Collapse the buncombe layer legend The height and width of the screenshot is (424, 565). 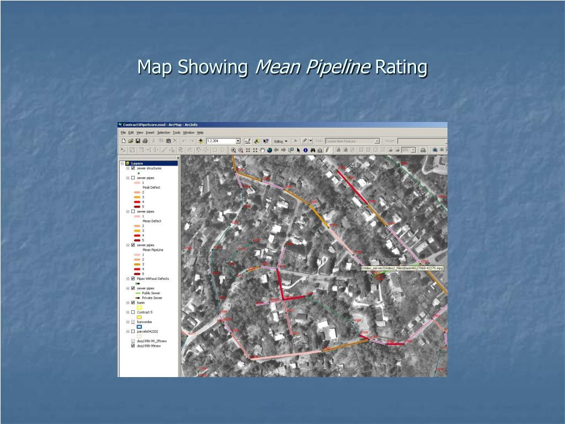coord(127,322)
